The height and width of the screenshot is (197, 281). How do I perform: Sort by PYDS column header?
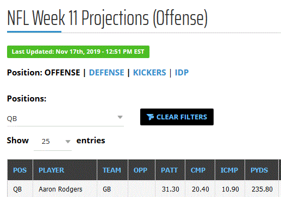(261, 170)
